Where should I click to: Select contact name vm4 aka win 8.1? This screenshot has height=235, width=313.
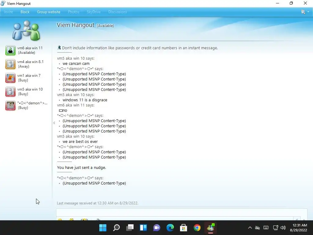tap(30, 62)
